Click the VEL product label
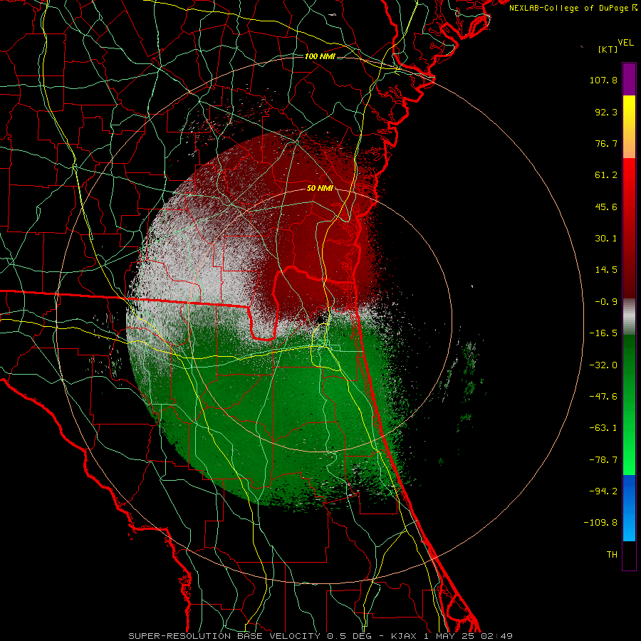This screenshot has height=641, width=641. [x=625, y=43]
